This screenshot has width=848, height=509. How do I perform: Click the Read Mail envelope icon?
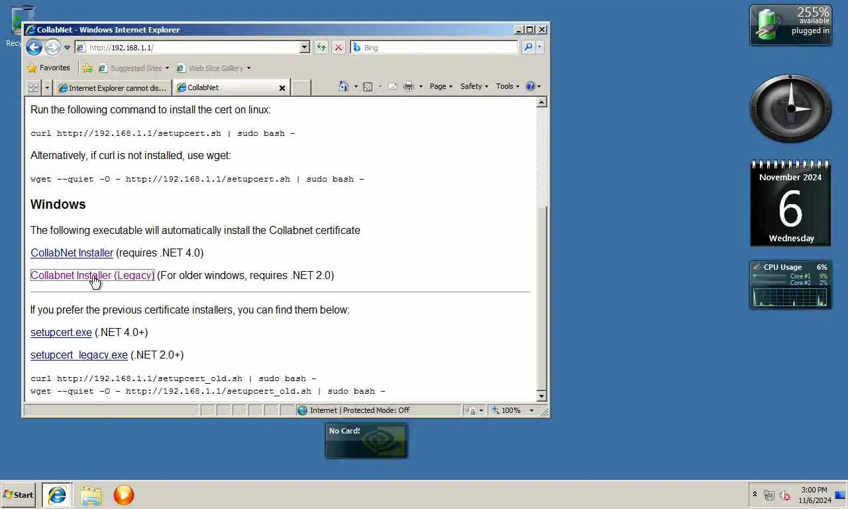(x=393, y=86)
